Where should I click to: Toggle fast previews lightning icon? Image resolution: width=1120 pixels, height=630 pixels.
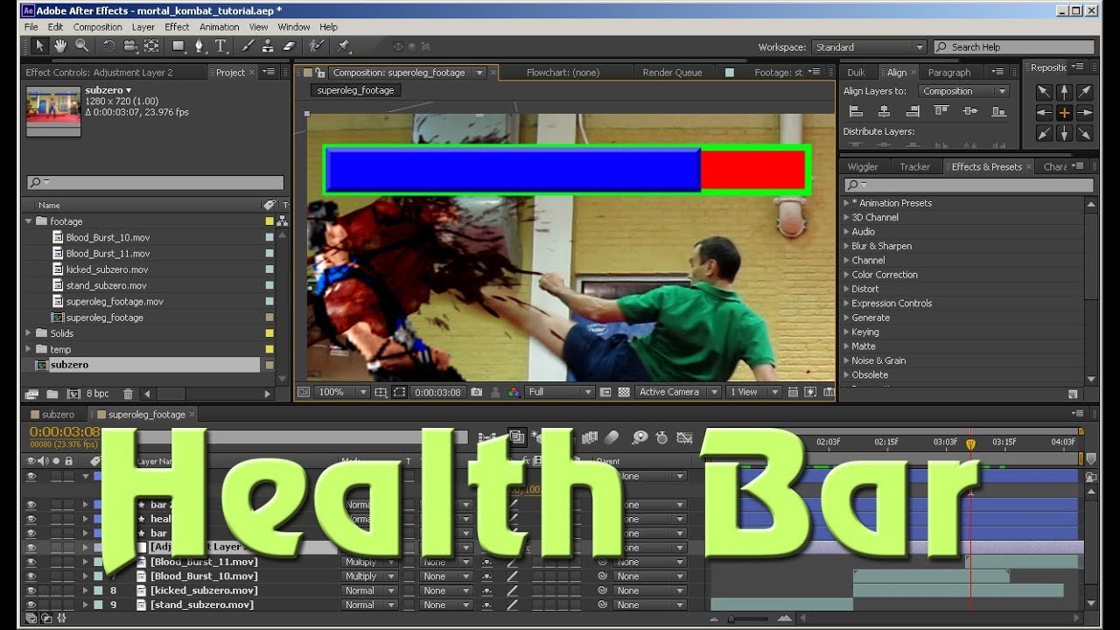point(810,392)
